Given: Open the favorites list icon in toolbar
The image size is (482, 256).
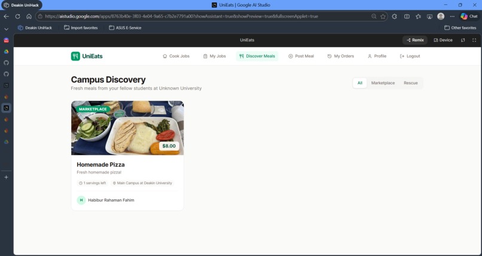Looking at the screenshot, I should (x=418, y=16).
